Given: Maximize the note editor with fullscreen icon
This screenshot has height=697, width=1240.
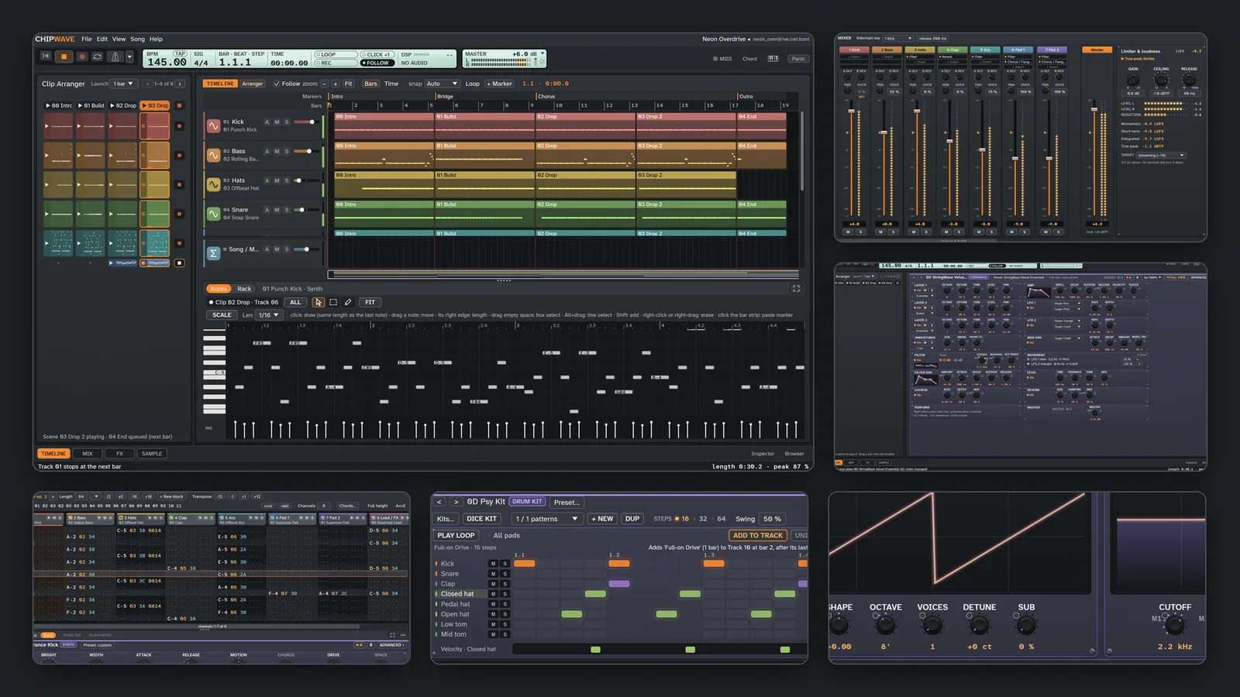Looking at the screenshot, I should pyautogui.click(x=796, y=289).
